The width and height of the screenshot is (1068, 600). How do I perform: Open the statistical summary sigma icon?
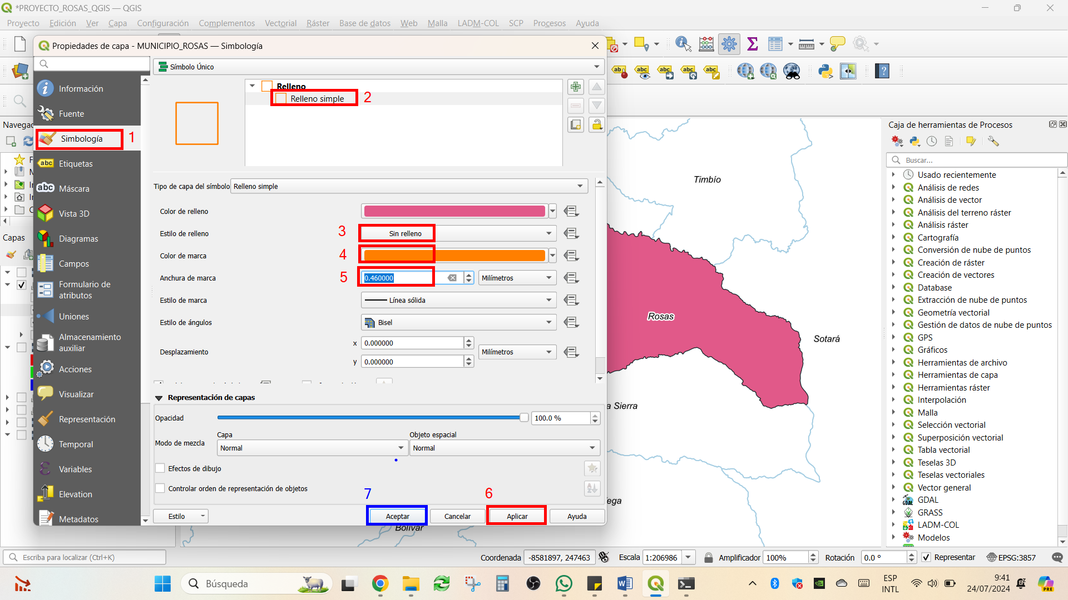(752, 44)
